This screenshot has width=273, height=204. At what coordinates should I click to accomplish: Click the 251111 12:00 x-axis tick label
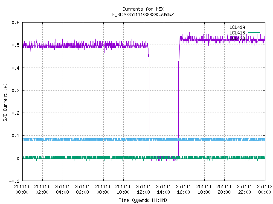[x=143, y=189]
